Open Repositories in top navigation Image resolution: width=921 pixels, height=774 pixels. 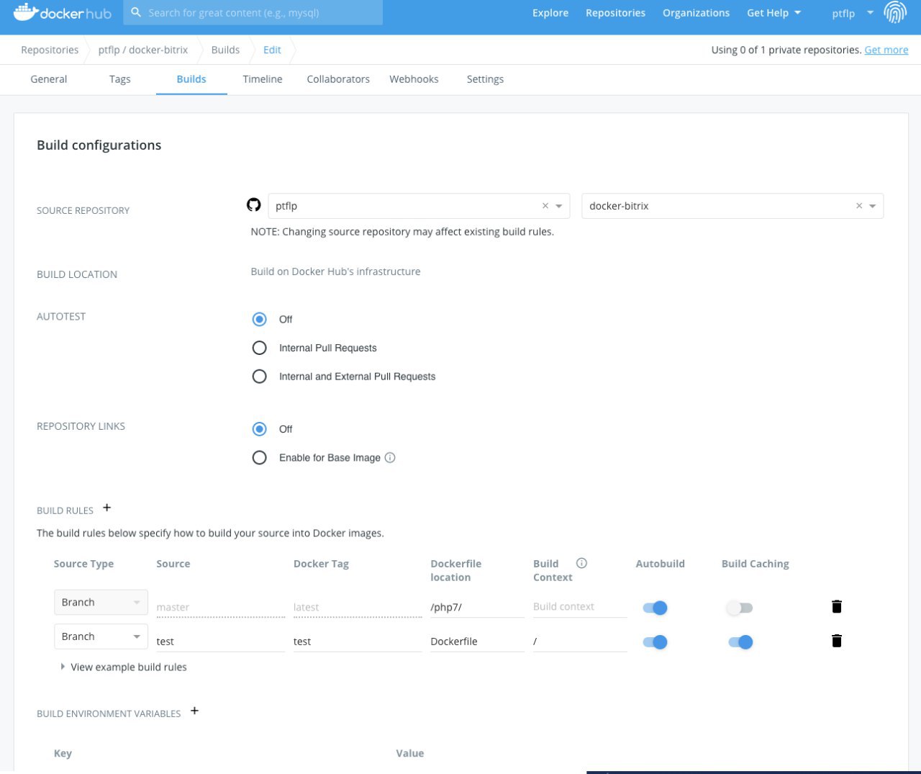(615, 13)
